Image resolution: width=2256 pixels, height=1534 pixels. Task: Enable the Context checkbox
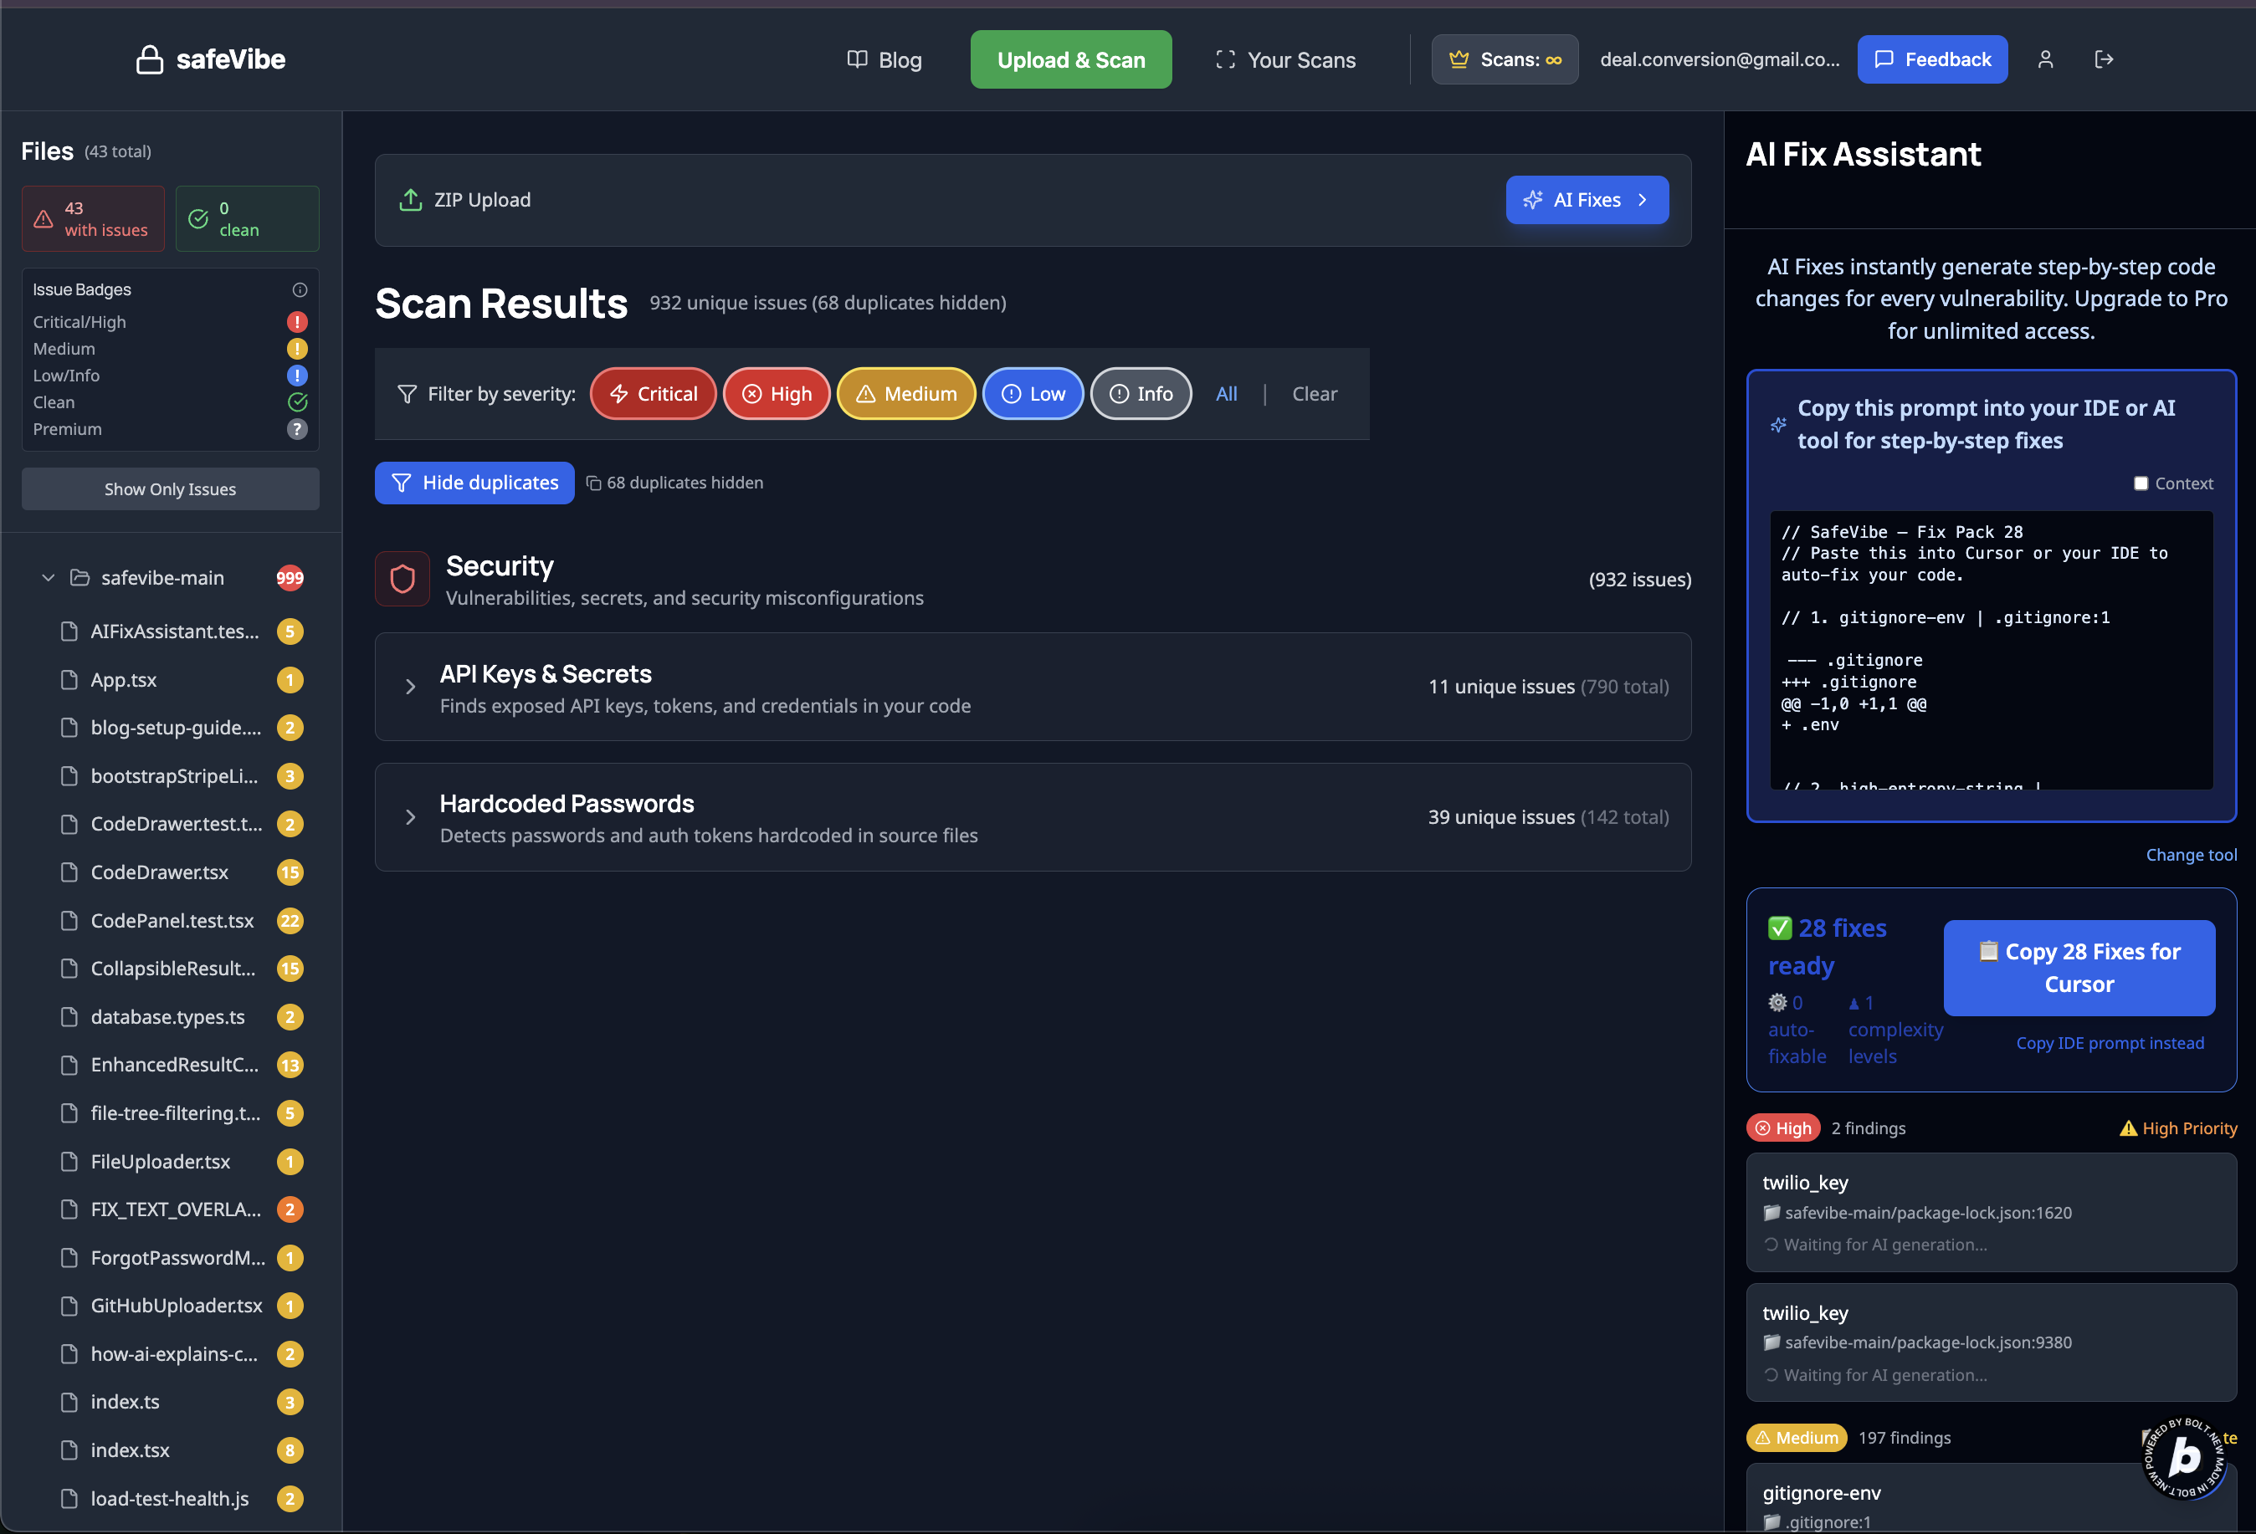[x=2140, y=483]
